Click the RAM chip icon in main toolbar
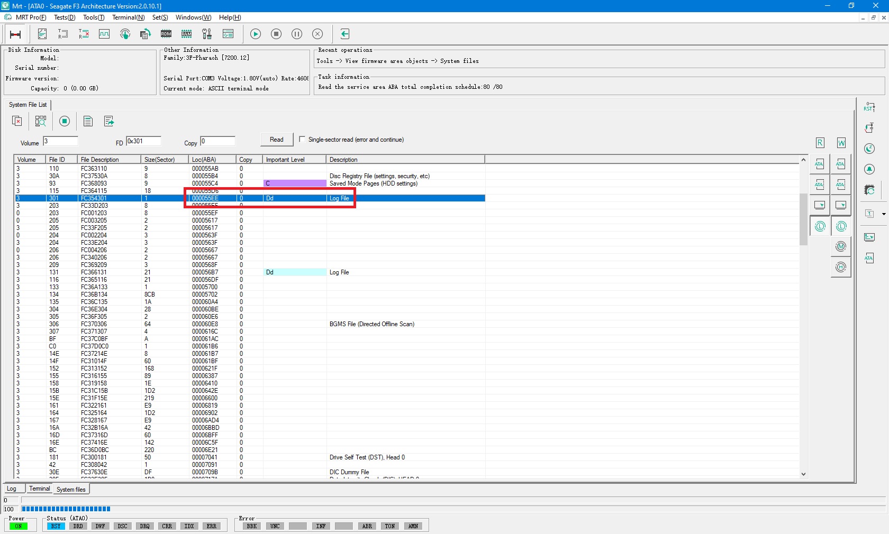The height and width of the screenshot is (534, 889). click(187, 34)
